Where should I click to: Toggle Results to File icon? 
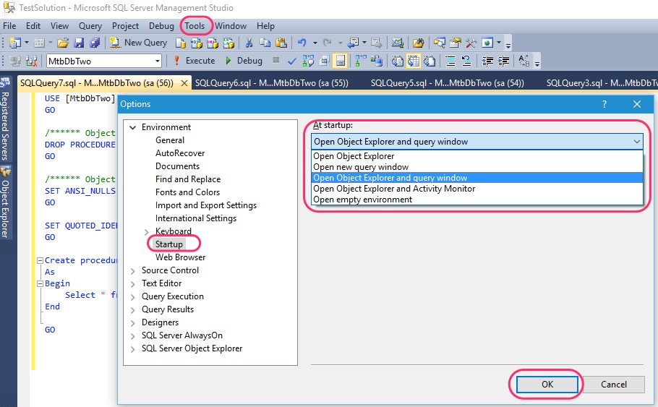(x=430, y=61)
